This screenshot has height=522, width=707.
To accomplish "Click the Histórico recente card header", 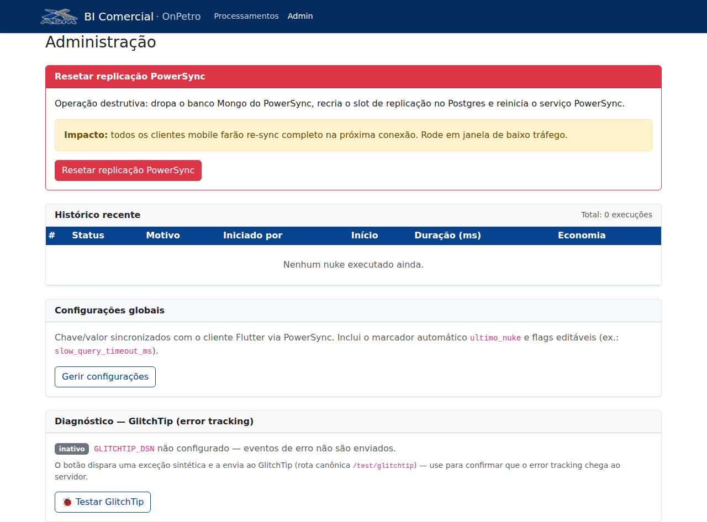I will point(353,215).
